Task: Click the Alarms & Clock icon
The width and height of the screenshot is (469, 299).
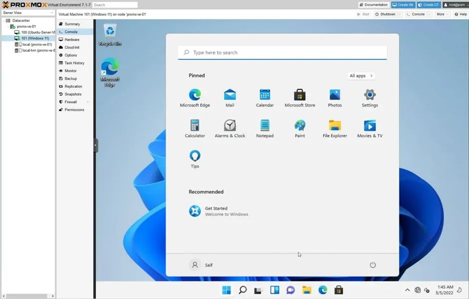Action: point(230,126)
